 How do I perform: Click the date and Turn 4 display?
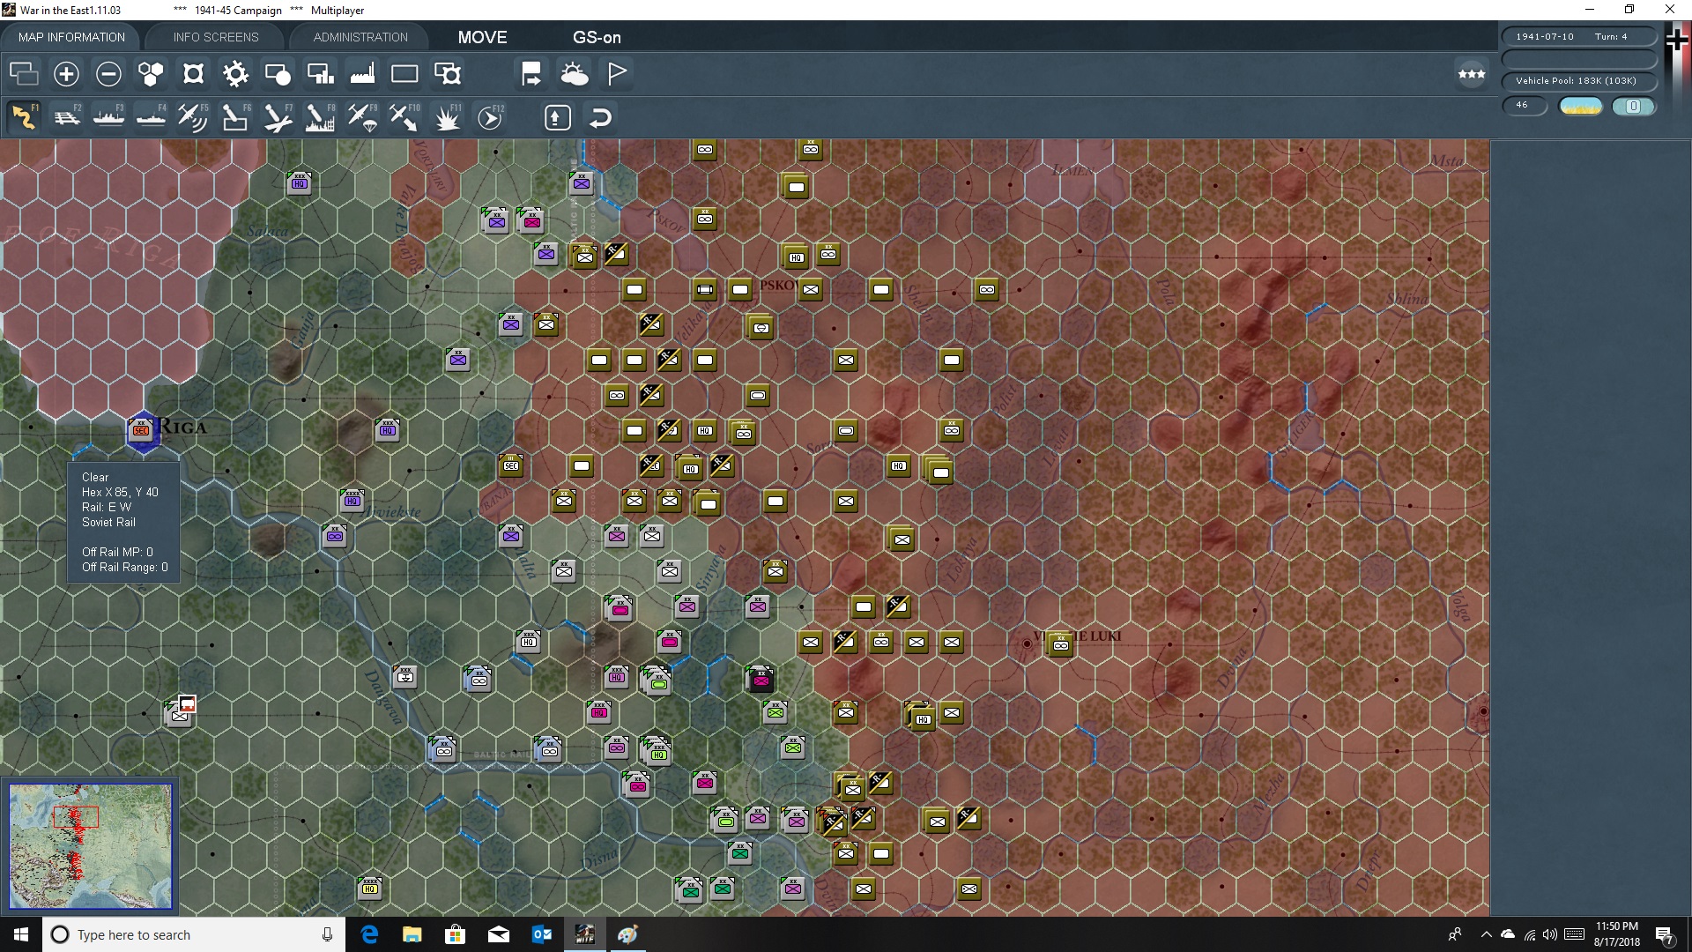[x=1578, y=37]
